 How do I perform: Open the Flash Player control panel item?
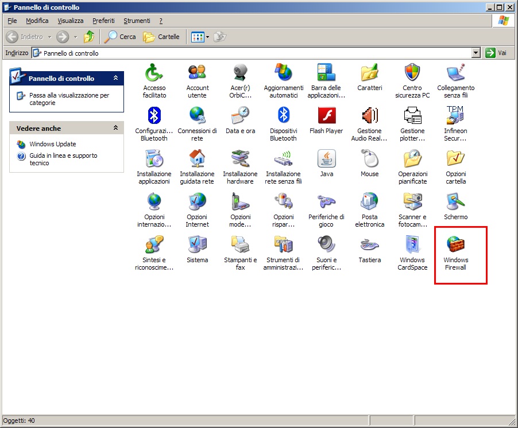[326, 116]
